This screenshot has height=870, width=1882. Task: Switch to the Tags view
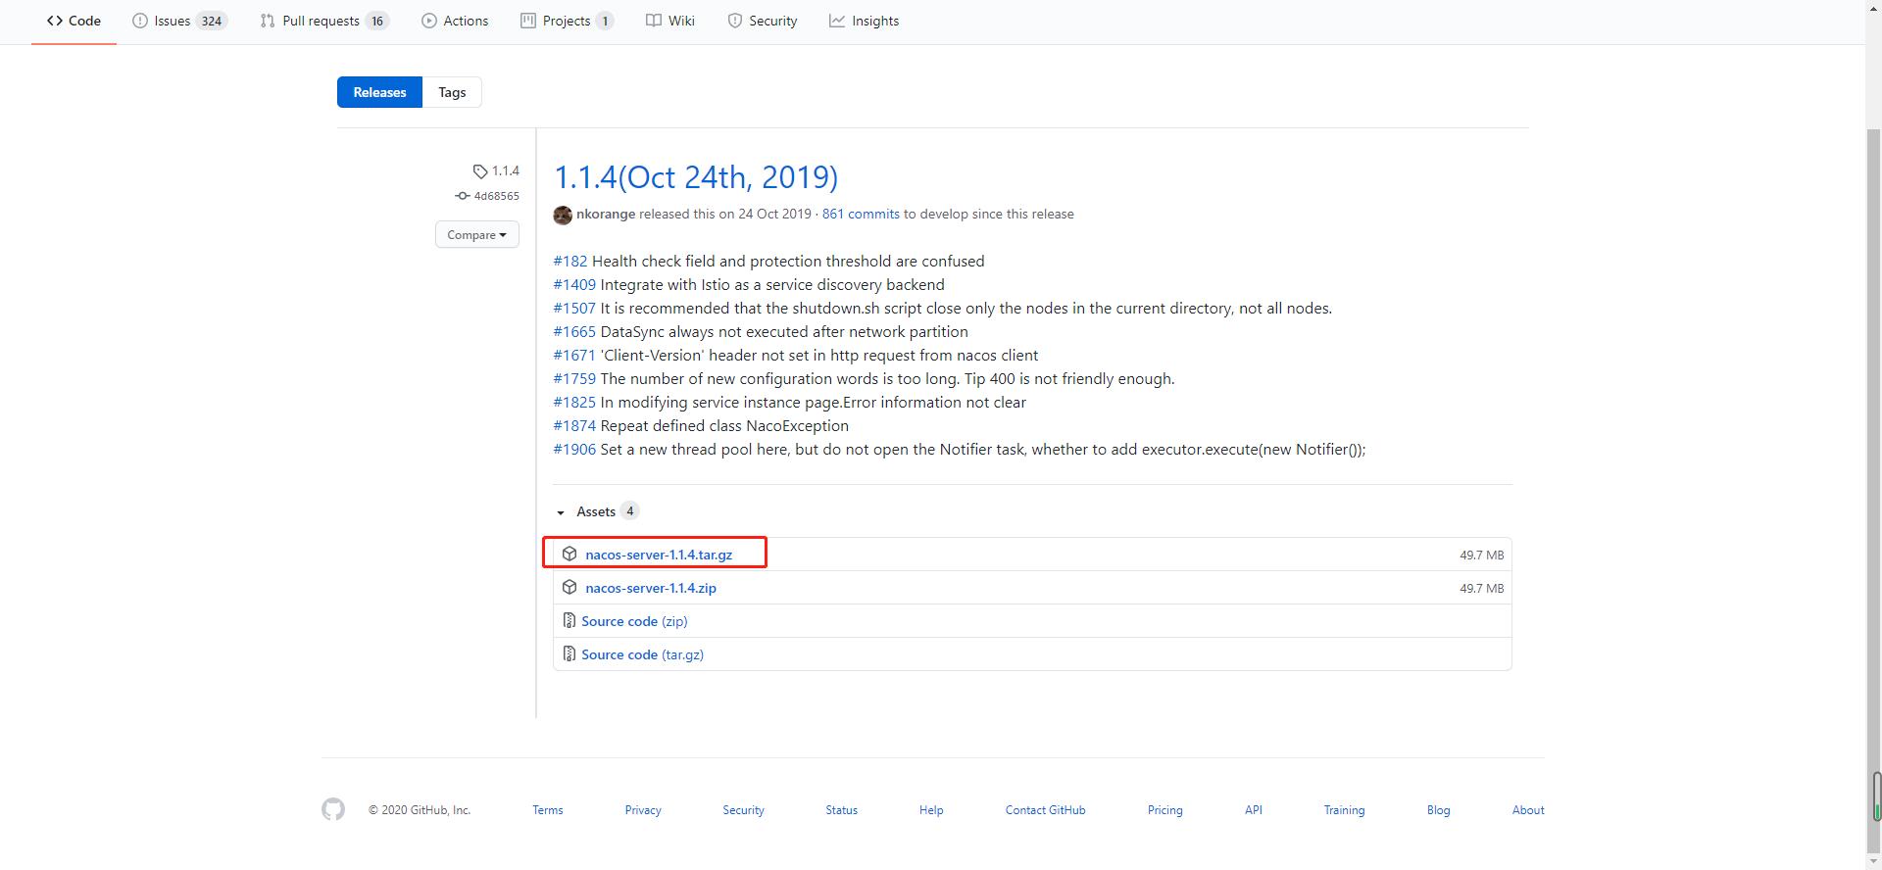point(452,92)
